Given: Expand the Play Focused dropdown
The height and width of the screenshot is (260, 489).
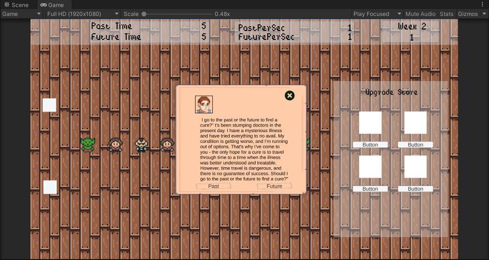Looking at the screenshot, I should (377, 14).
